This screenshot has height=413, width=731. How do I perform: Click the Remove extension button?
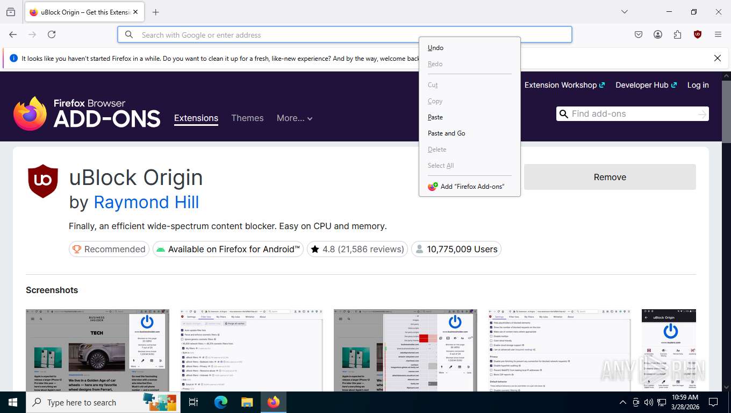(x=610, y=177)
